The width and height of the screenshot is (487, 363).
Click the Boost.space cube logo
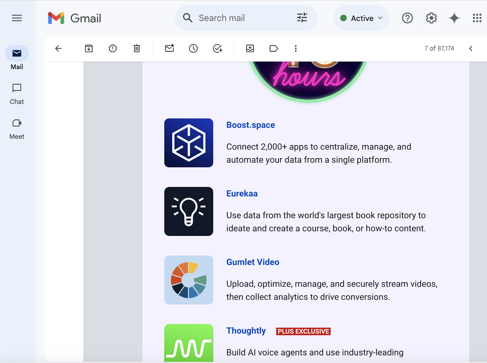point(189,143)
